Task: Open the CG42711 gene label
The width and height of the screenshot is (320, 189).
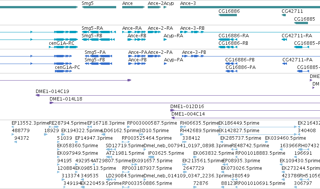Action: [x=292, y=11]
